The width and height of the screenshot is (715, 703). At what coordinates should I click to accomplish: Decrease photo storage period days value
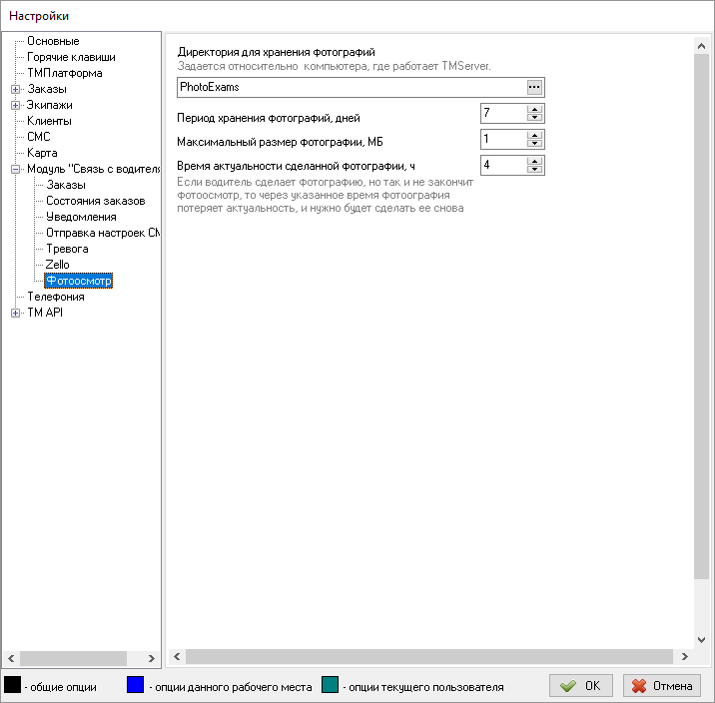534,118
